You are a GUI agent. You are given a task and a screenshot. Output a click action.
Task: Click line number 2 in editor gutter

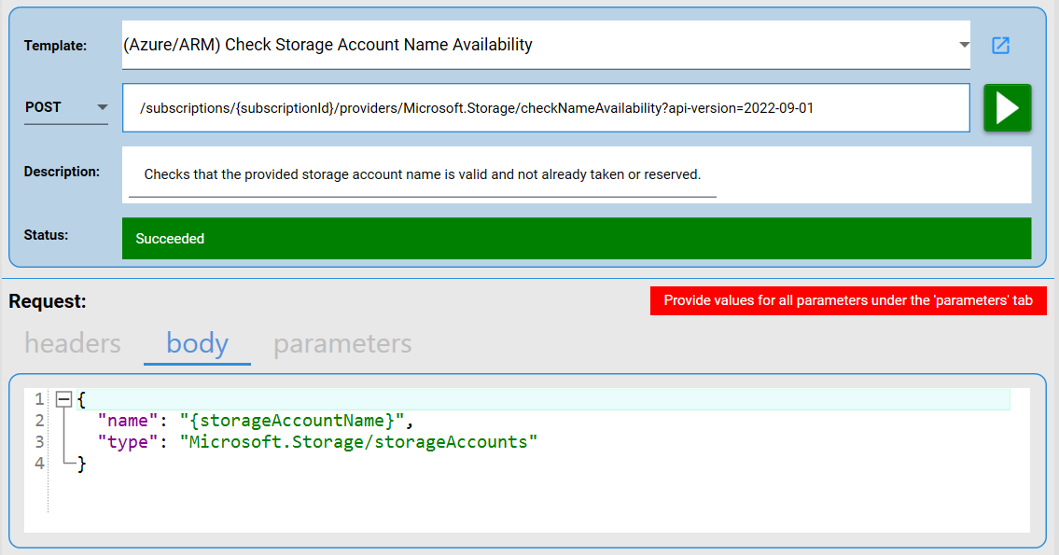[39, 421]
